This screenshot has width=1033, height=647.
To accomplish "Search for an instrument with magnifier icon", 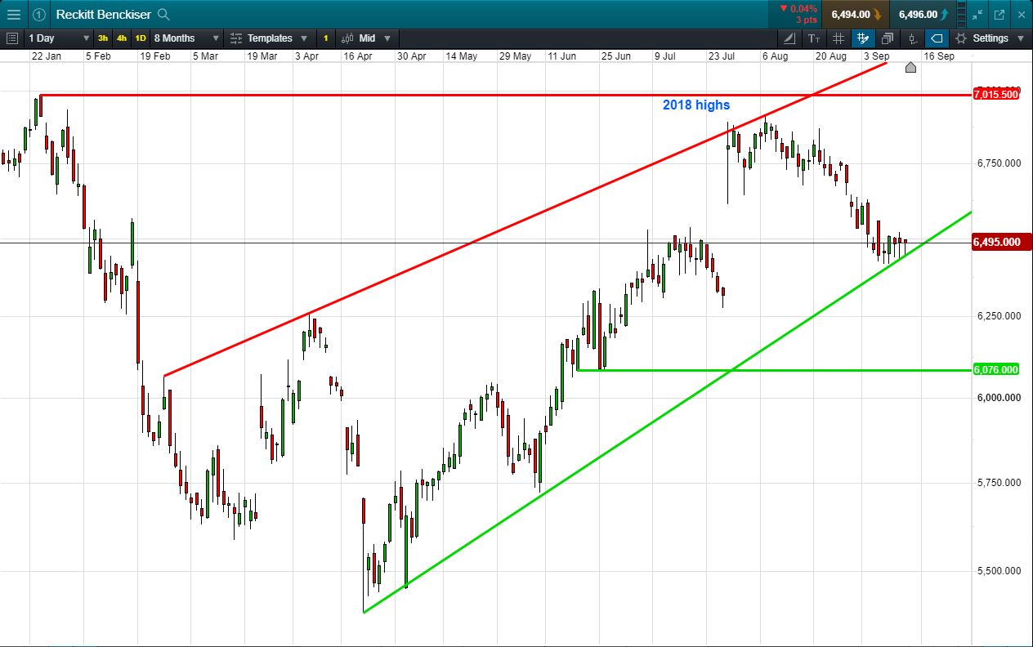I will pos(163,14).
